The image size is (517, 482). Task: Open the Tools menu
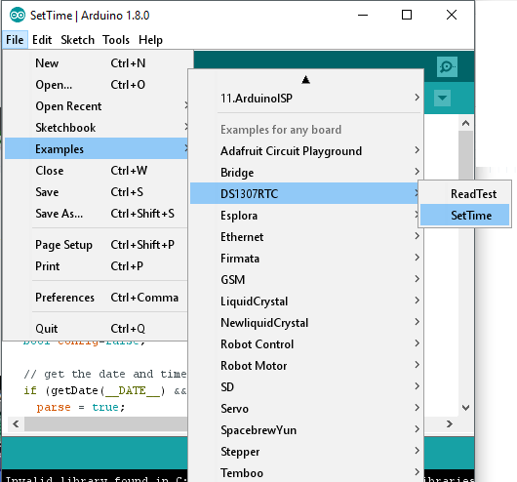pyautogui.click(x=116, y=40)
